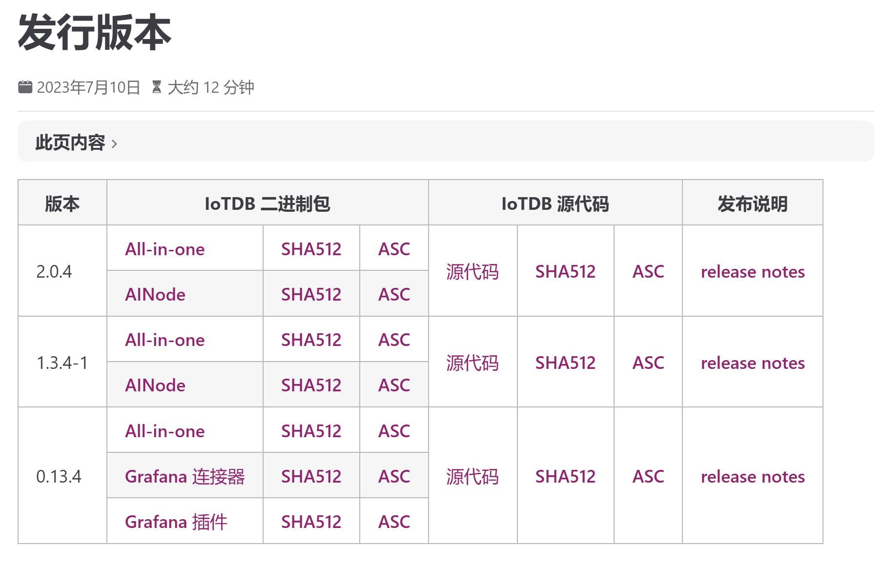View release notes for version 0.13.4
The height and width of the screenshot is (567, 885).
tap(752, 477)
